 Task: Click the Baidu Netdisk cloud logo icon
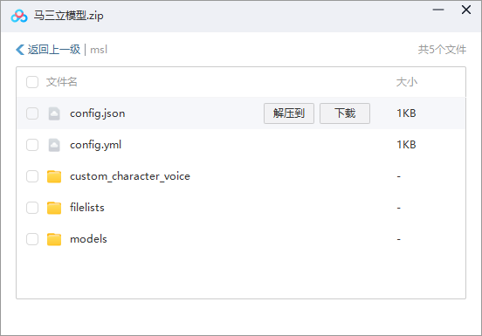(19, 16)
